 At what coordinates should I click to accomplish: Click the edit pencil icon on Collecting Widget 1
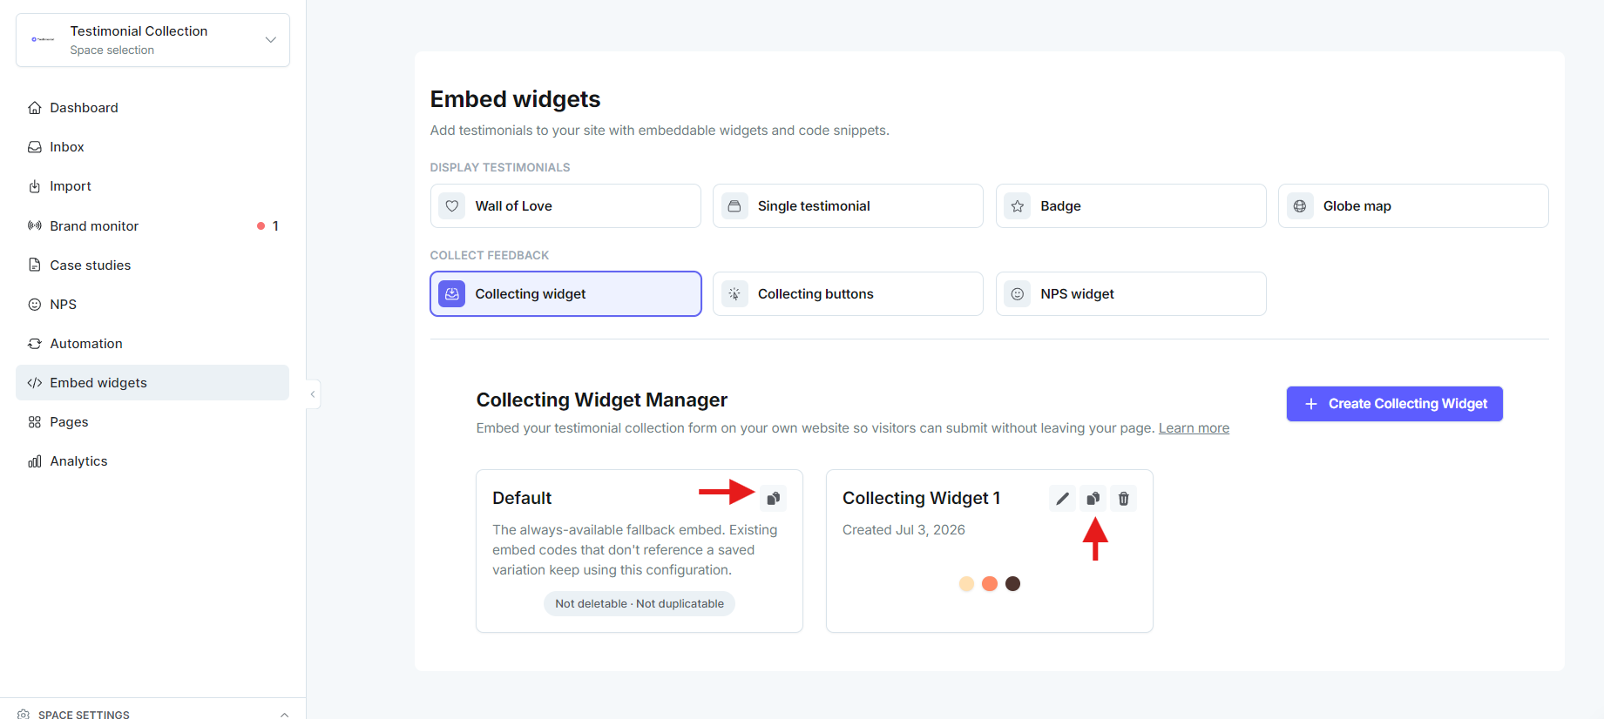[1062, 499]
